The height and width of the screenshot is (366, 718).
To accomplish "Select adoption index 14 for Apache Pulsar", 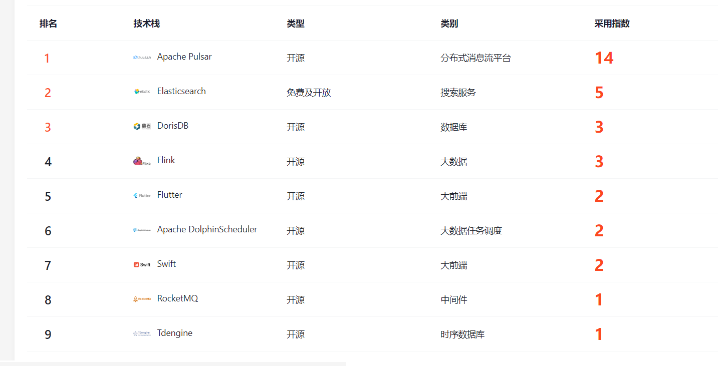I will pos(604,58).
